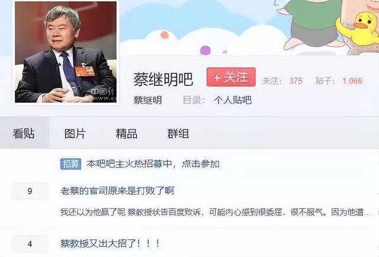The image size is (379, 257).
Task: Click the green-shirt cartoon character in banner
Action: click(x=312, y=24)
